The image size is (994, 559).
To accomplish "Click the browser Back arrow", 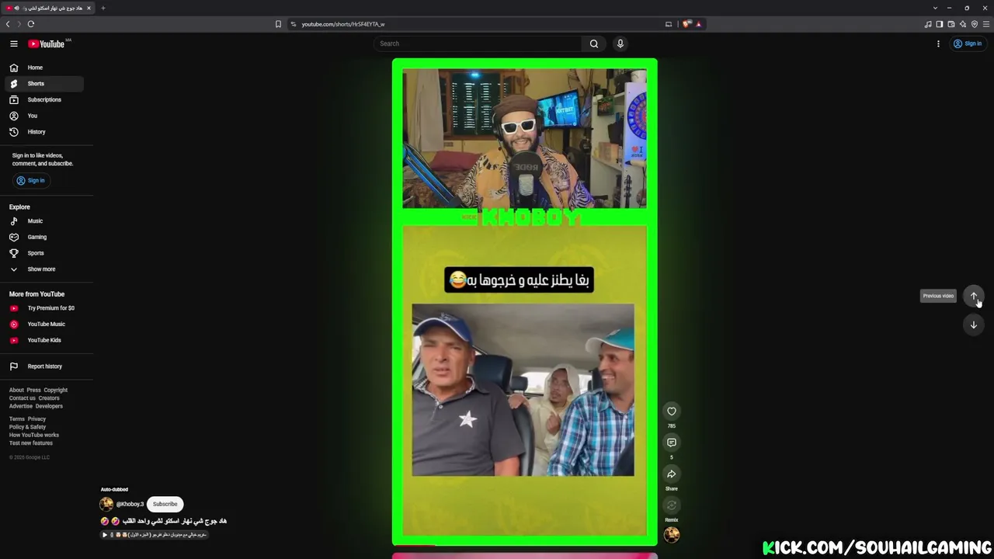I will coord(8,24).
